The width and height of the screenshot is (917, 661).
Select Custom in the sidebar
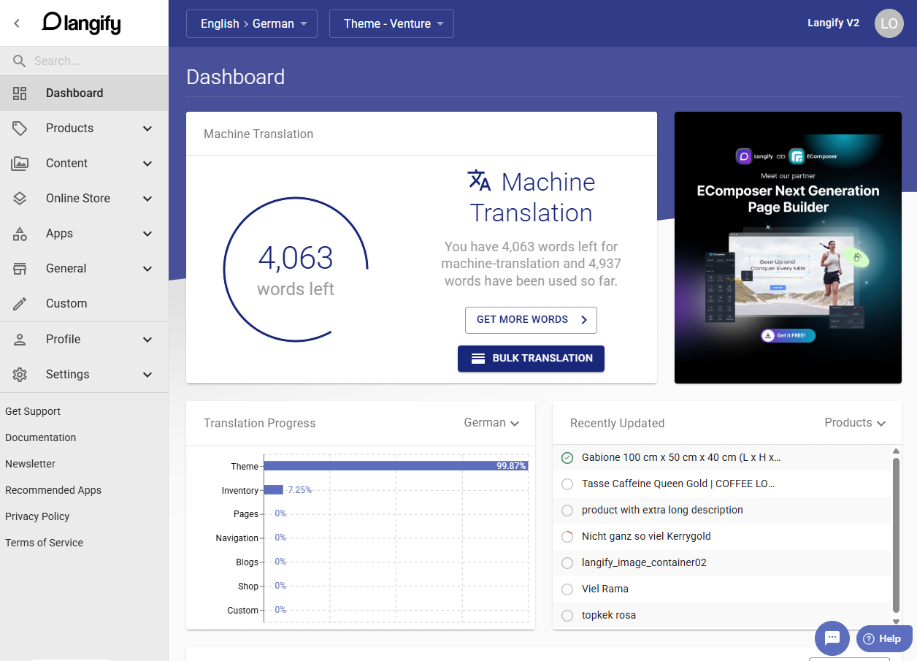[x=84, y=304]
